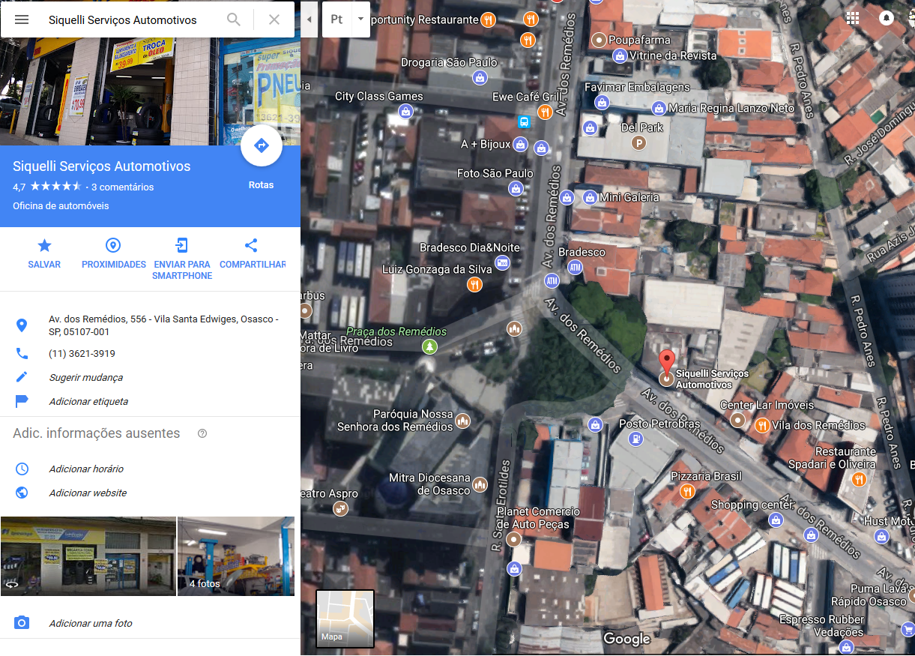The image size is (915, 656).
Task: Click the bus stop icon on the map
Action: 524,121
